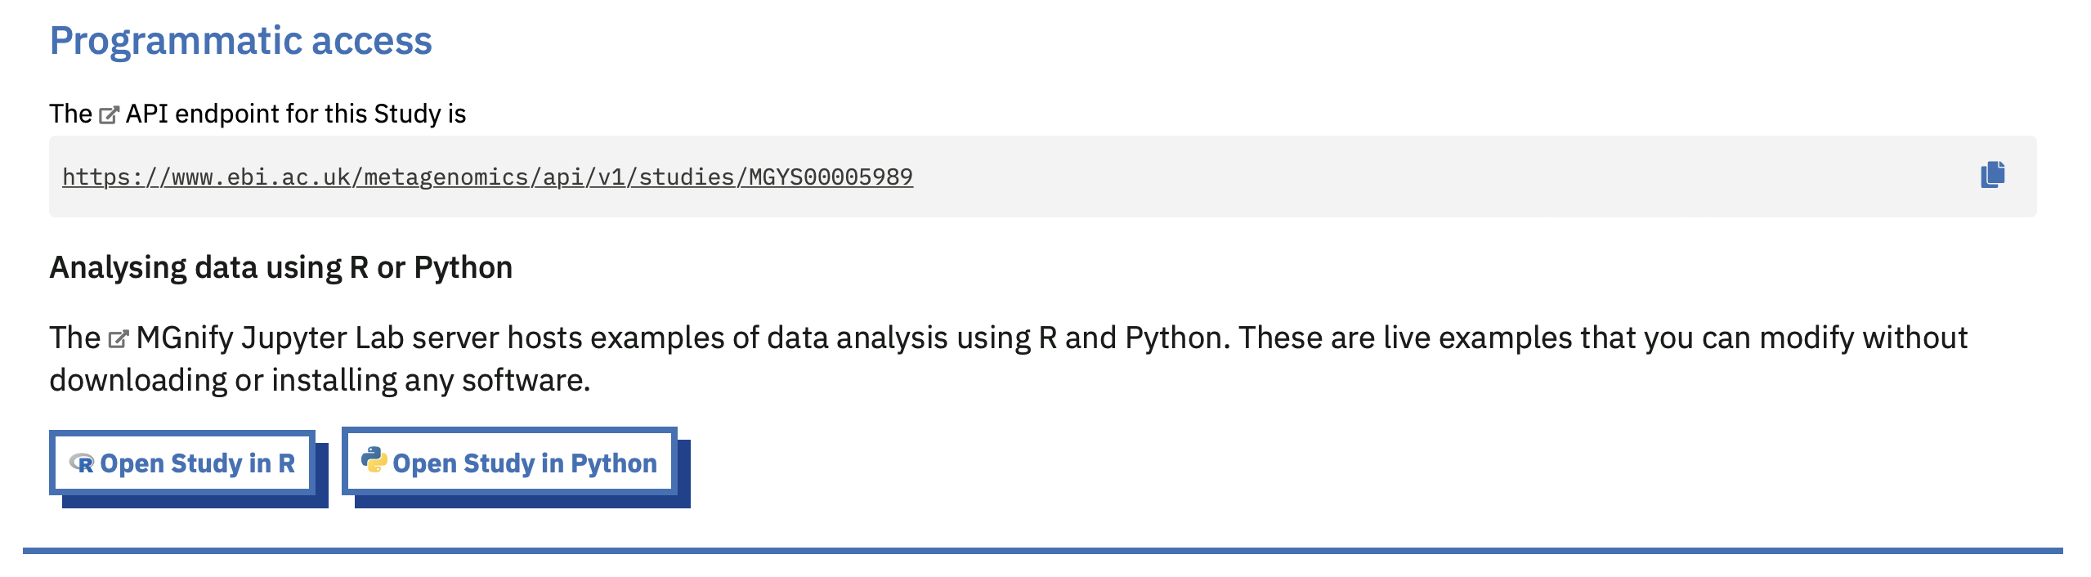Screen dimensions: 2091x577
Task: Click external link icon before MGnify Jupyter
Action: coord(119,338)
